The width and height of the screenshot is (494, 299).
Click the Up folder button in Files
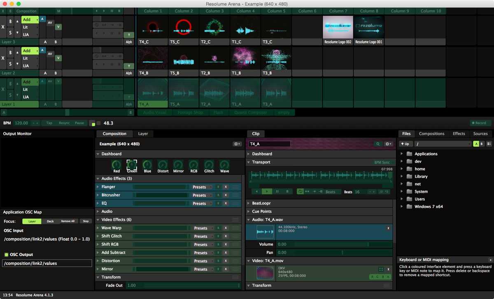pyautogui.click(x=405, y=144)
